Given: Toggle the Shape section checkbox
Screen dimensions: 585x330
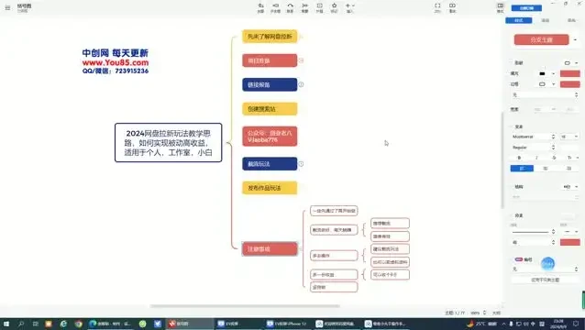Looking at the screenshot, I should (511, 62).
